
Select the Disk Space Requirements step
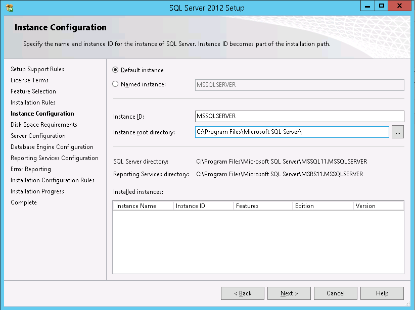coord(44,125)
